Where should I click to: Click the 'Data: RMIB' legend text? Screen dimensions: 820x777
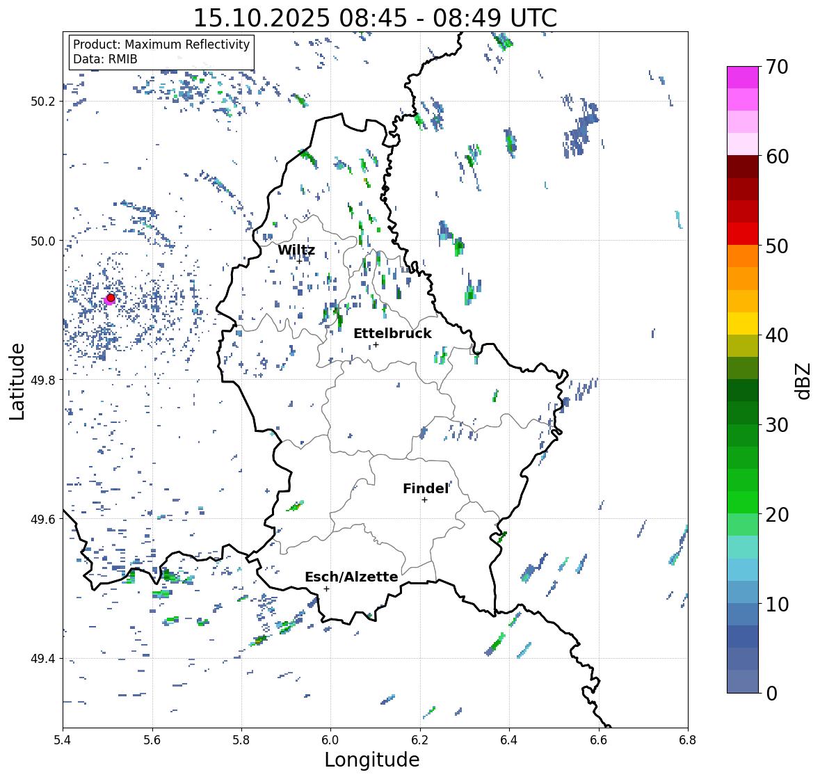[x=105, y=59]
